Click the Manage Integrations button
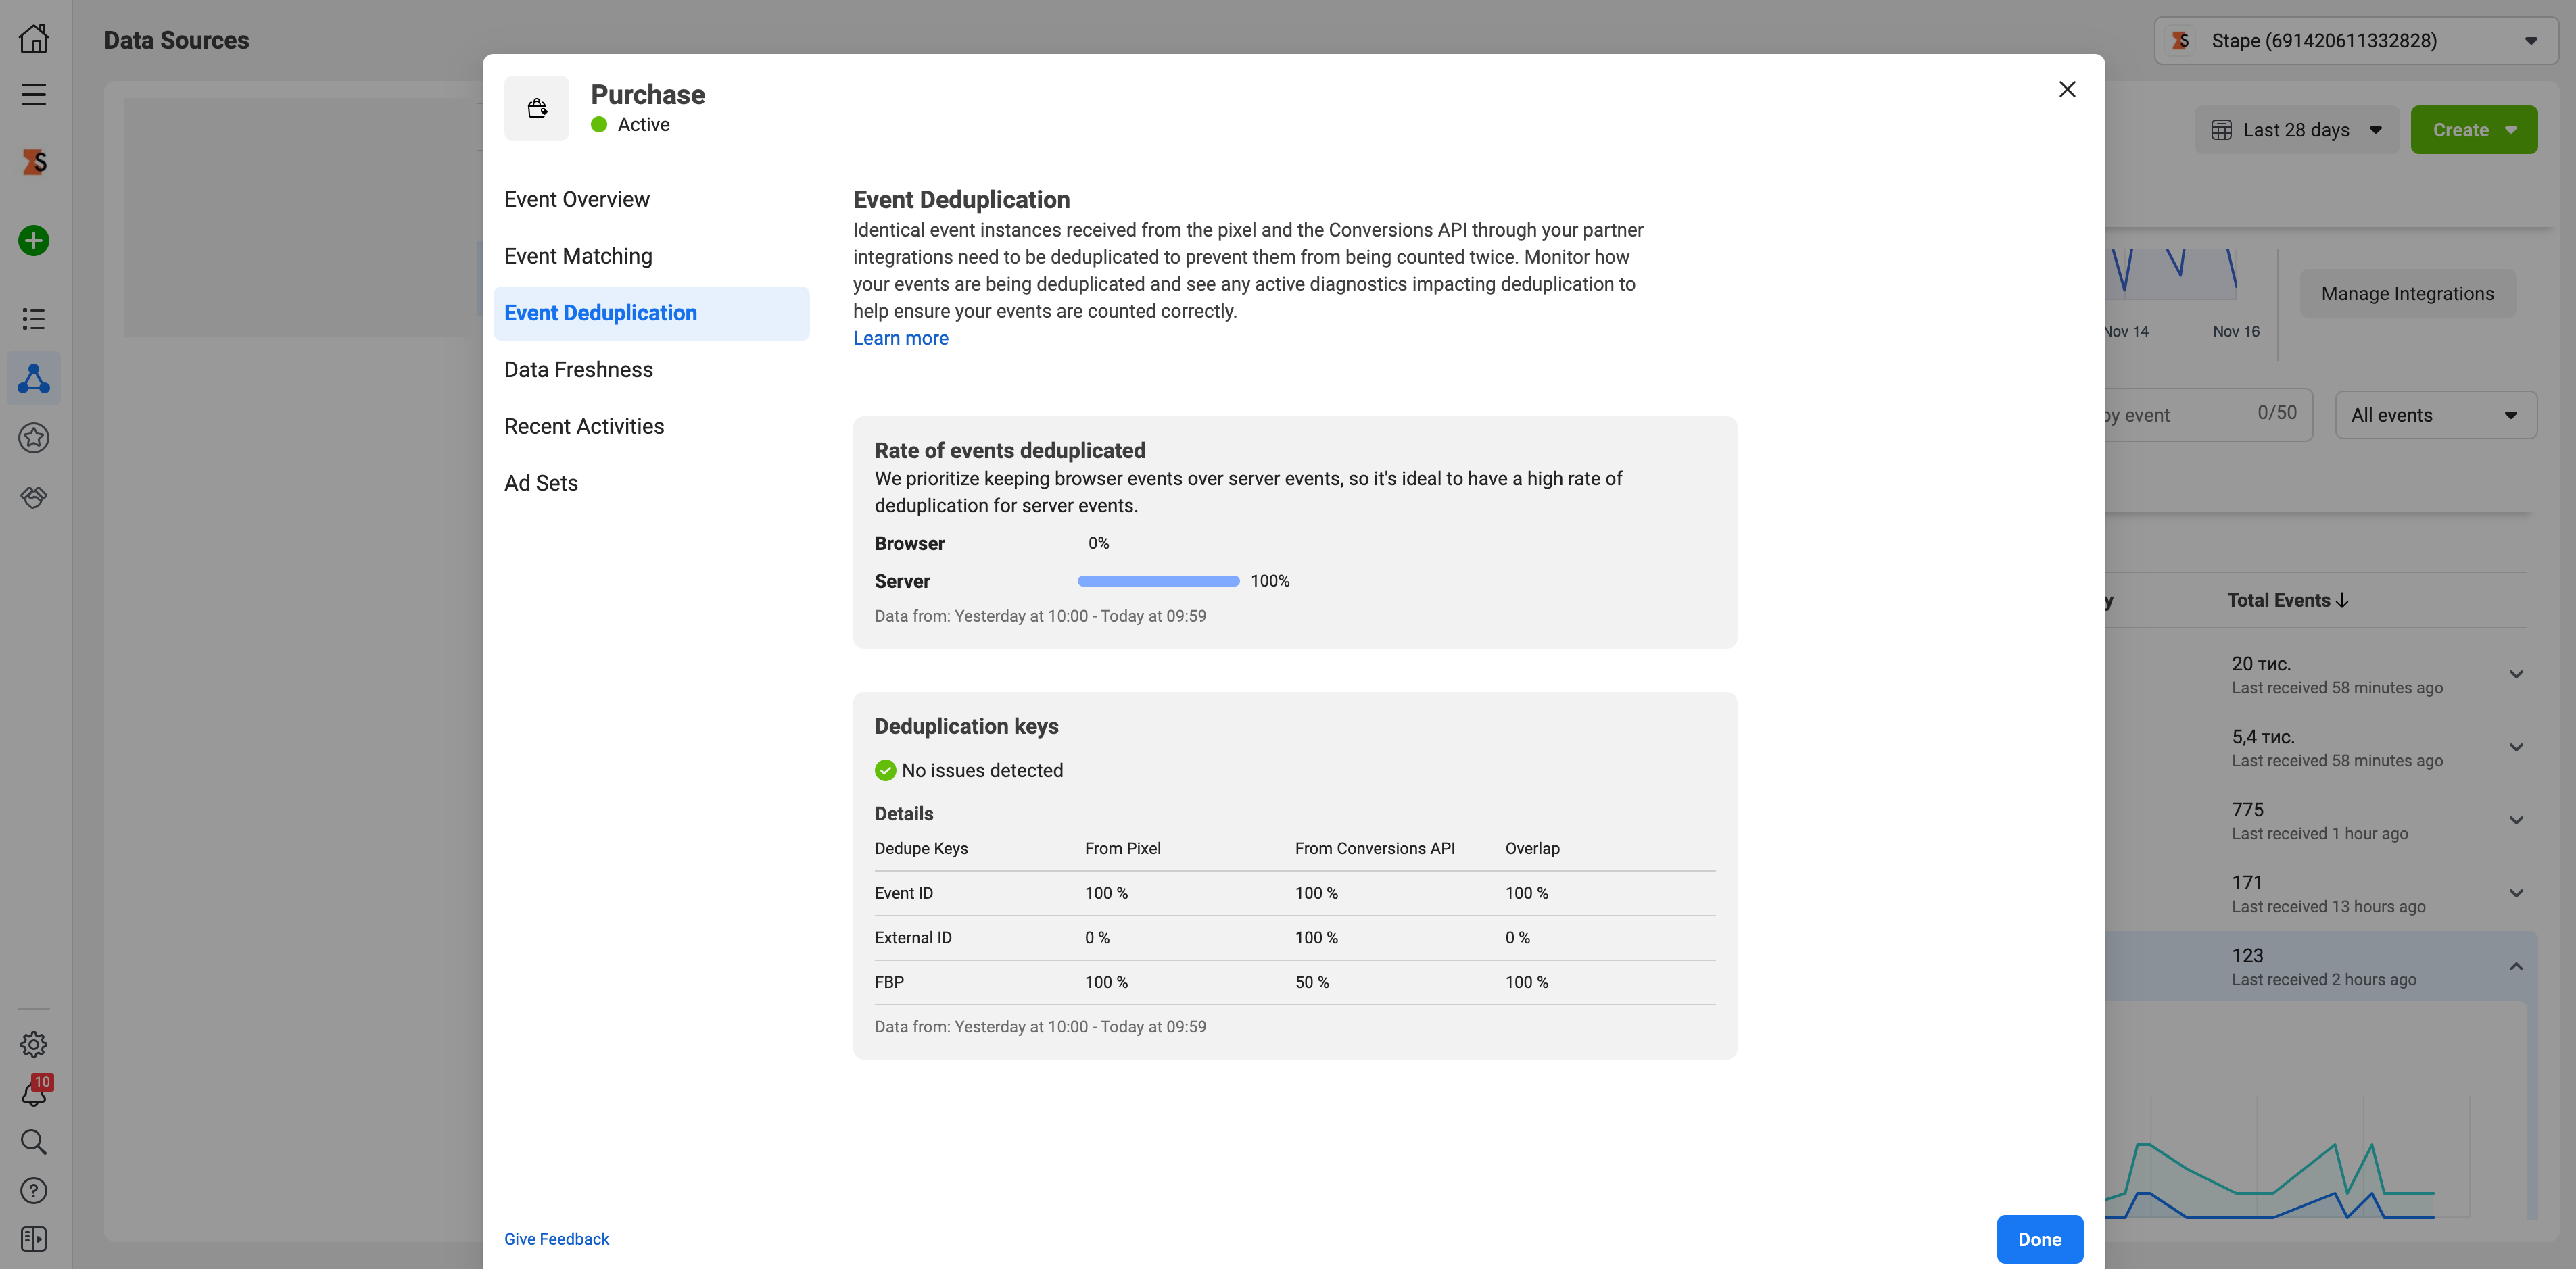 click(2407, 294)
